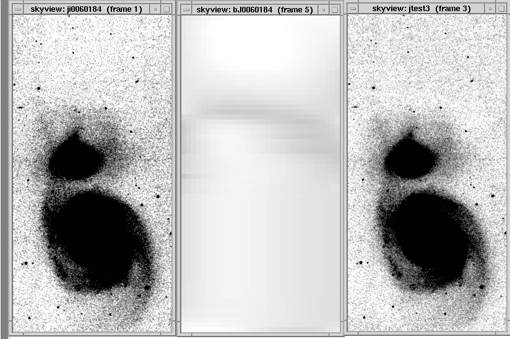Click the blurred background image in frame 5
510x339 pixels.
pos(261,174)
